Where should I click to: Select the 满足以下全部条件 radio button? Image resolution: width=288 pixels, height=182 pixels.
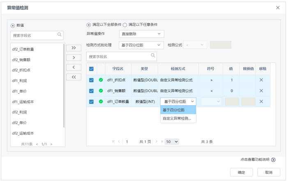click(x=89, y=25)
